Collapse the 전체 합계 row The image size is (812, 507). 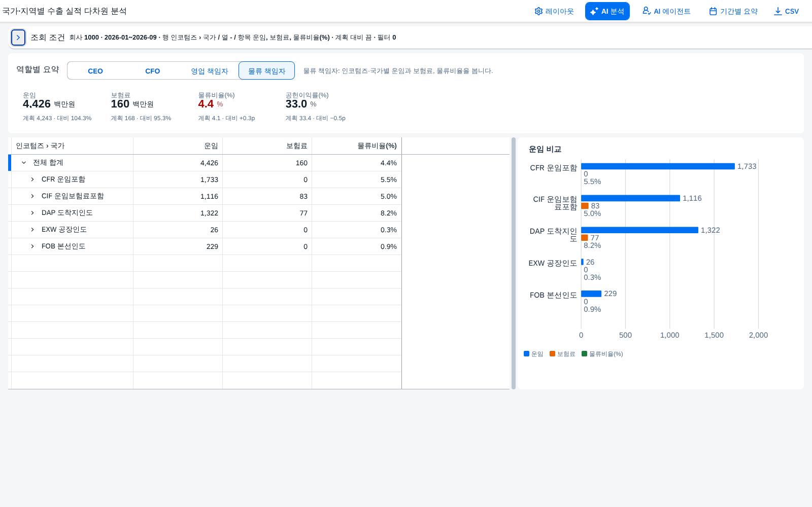click(24, 163)
